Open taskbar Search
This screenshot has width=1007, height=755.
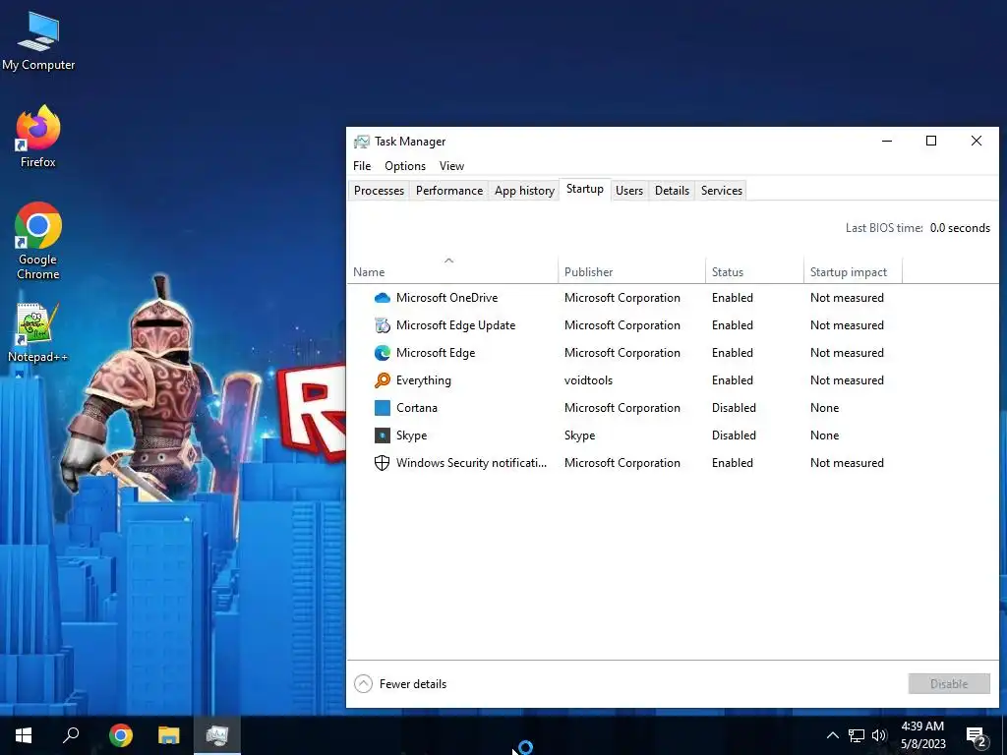click(71, 735)
